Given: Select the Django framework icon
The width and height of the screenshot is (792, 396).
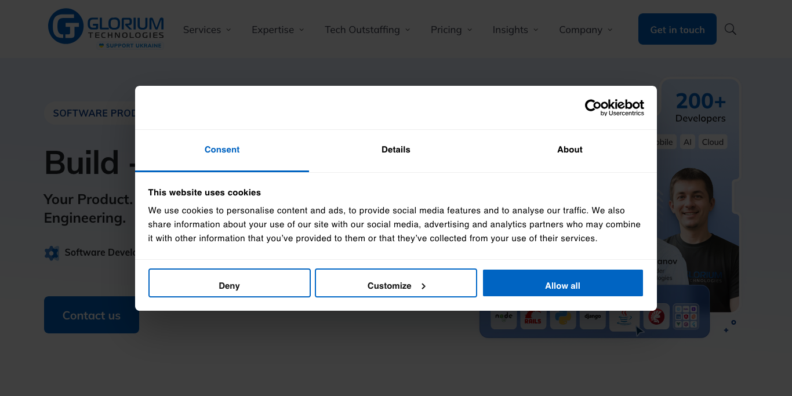Looking at the screenshot, I should pyautogui.click(x=593, y=316).
